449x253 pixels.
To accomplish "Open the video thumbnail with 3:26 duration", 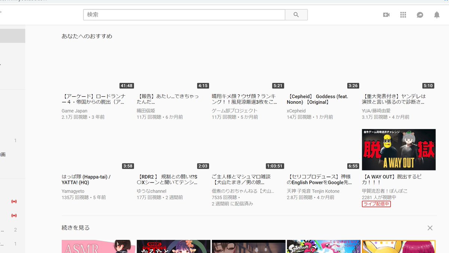I will pyautogui.click(x=324, y=69).
